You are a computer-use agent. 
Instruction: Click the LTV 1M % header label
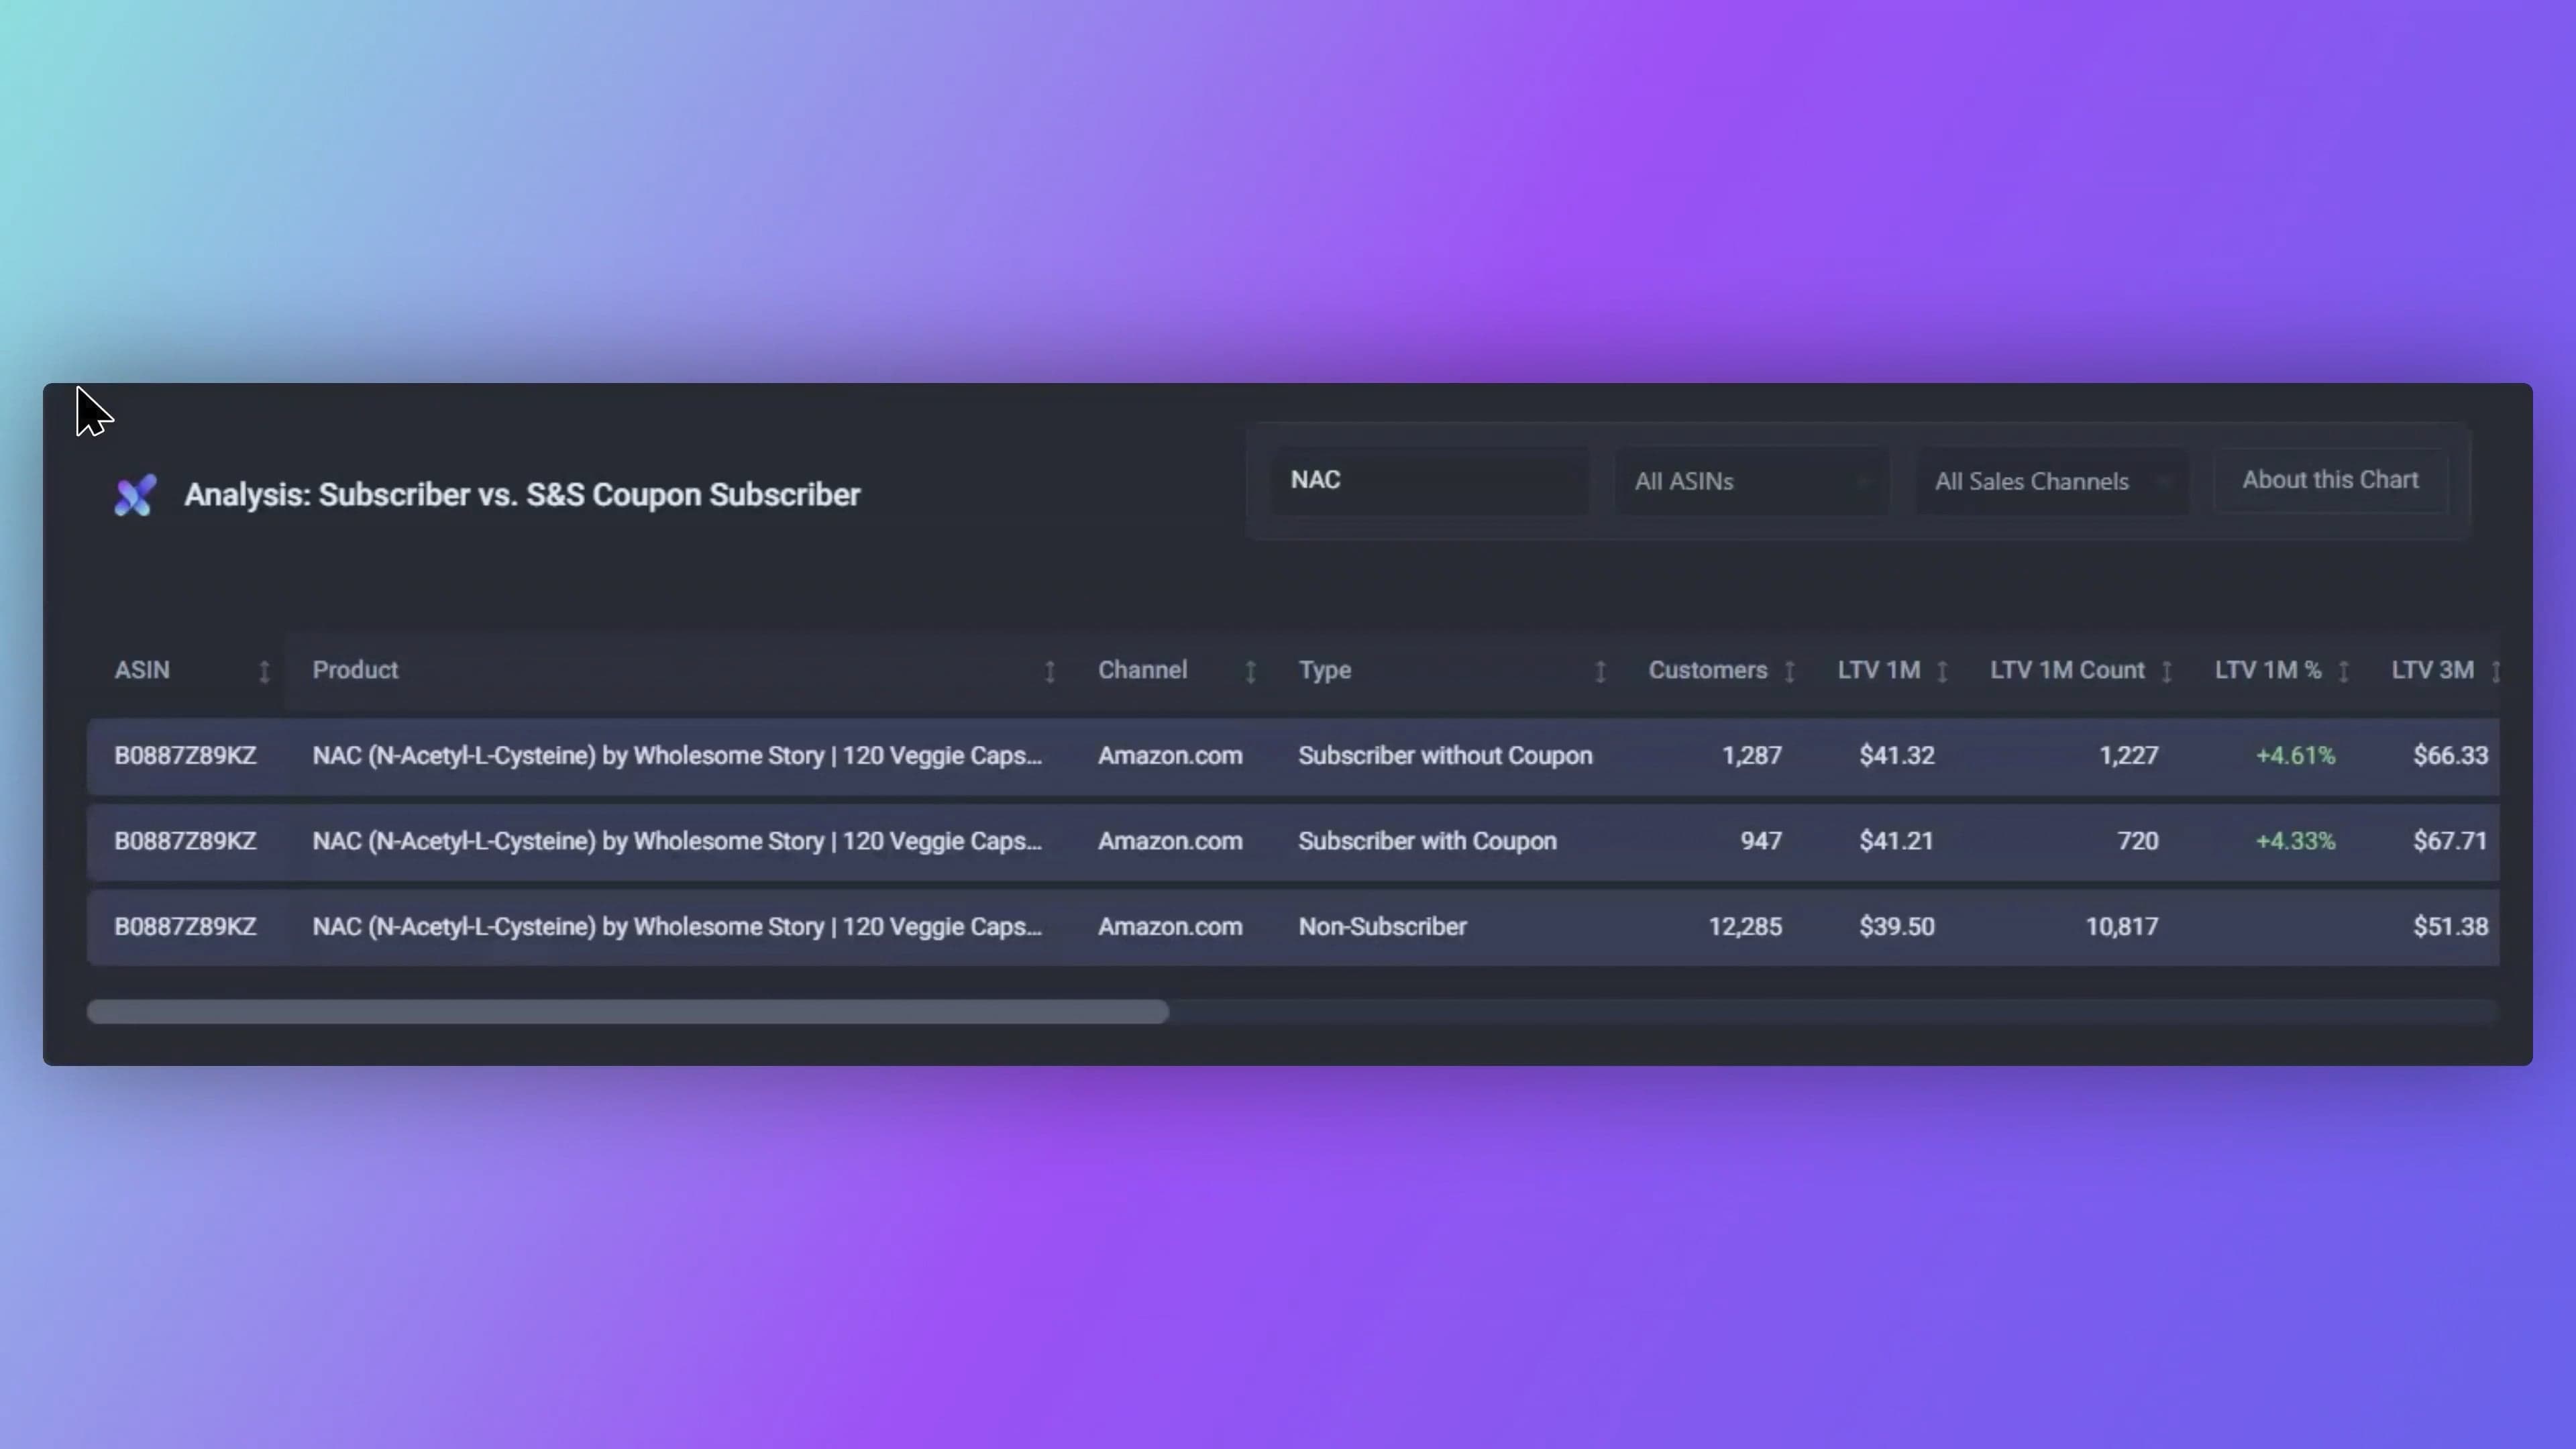2268,670
